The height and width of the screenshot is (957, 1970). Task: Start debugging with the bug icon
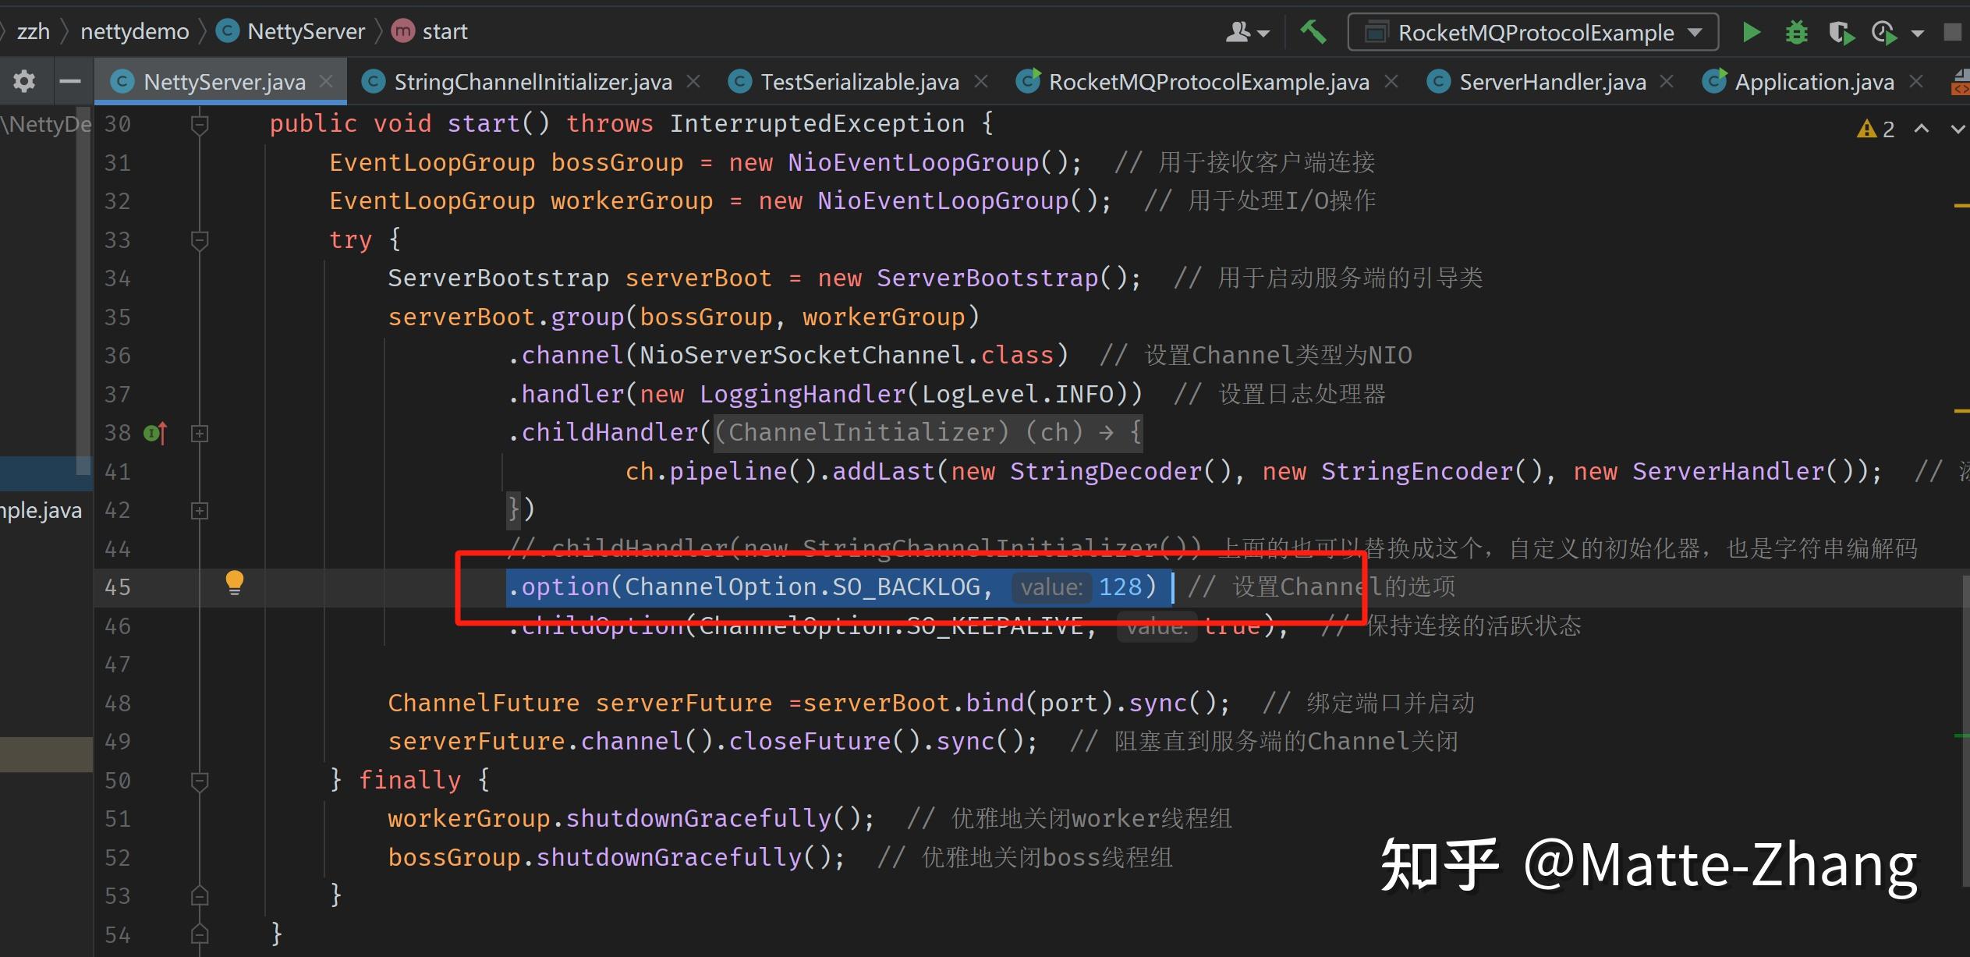click(x=1797, y=32)
